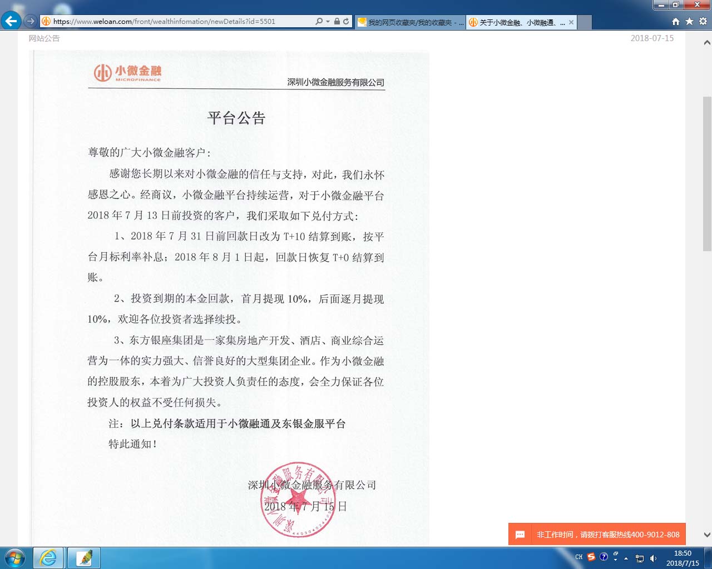Click the 平台公告 notice image
This screenshot has width=712, height=569.
coord(229,298)
